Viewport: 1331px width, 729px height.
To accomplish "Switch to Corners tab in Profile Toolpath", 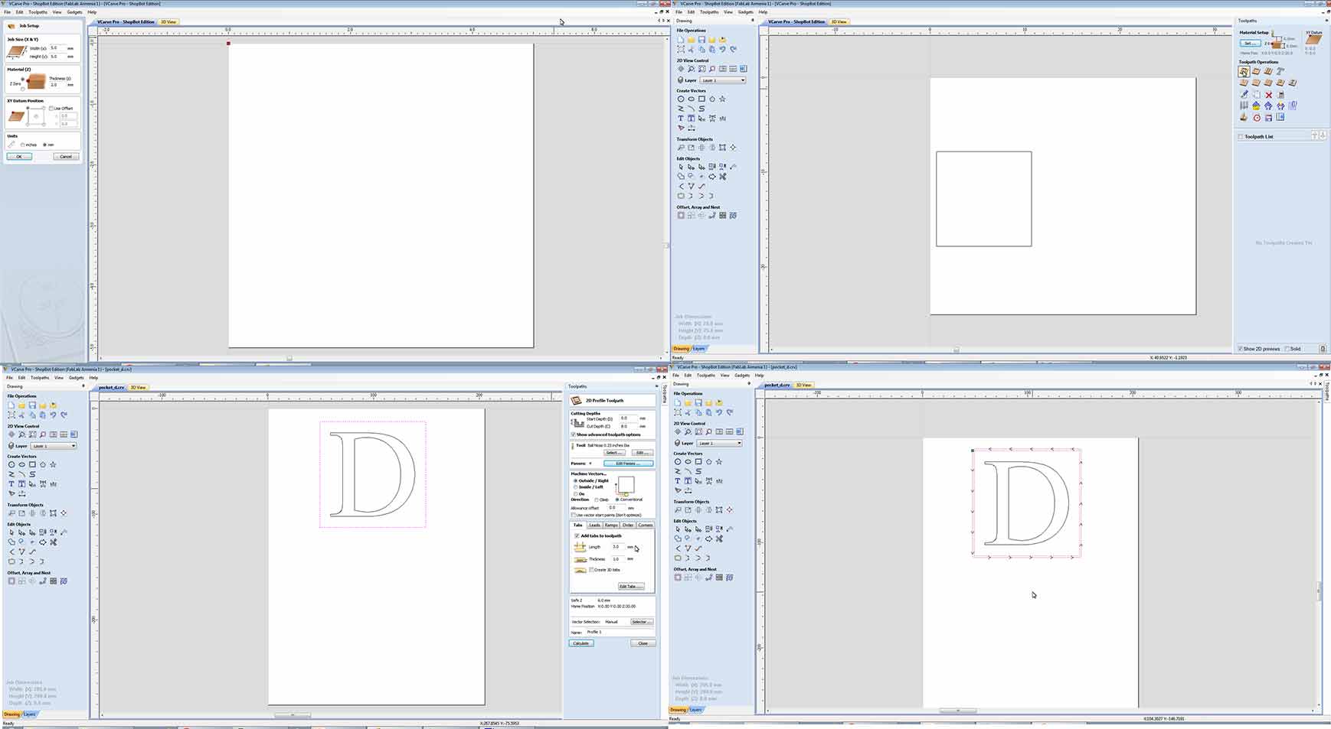I will 646,525.
